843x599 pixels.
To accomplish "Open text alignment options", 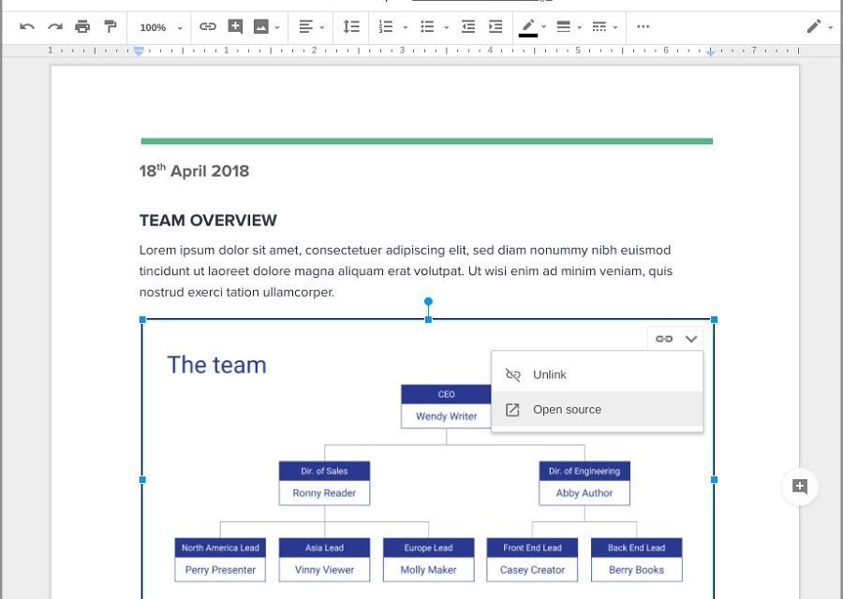I will pos(306,26).
